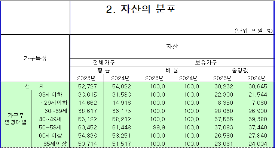Click the cell with value 36,175
This screenshot has width=275, height=148.
point(121,111)
